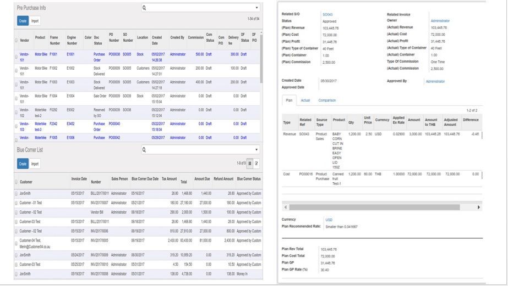This screenshot has height=286, width=508.
Task: Open the SO043 related sales order link
Action: 327,14
